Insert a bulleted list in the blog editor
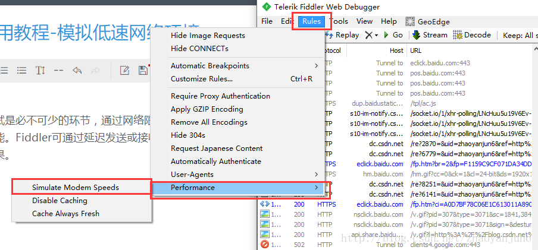Viewport: 538px width, 250px height. [x=21, y=71]
